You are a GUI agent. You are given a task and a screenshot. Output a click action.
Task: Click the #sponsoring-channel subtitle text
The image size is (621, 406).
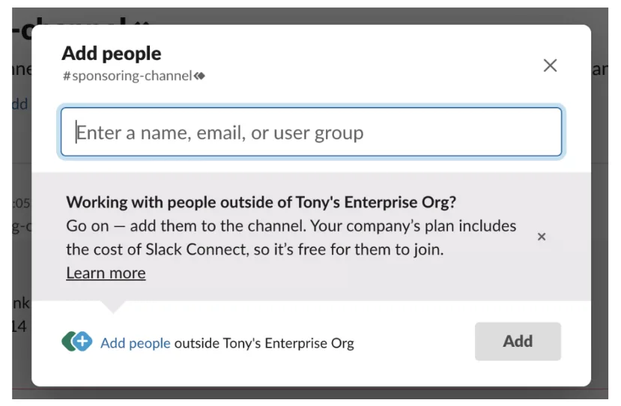[127, 76]
